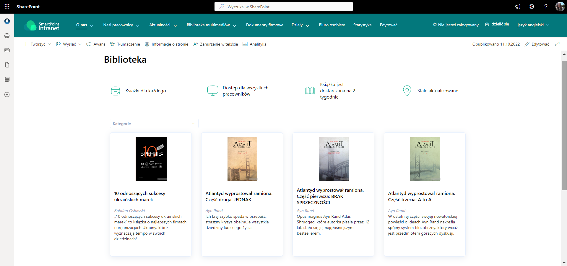Expand the 'język angielski' language dropdown
This screenshot has height=266, width=567.
click(533, 25)
